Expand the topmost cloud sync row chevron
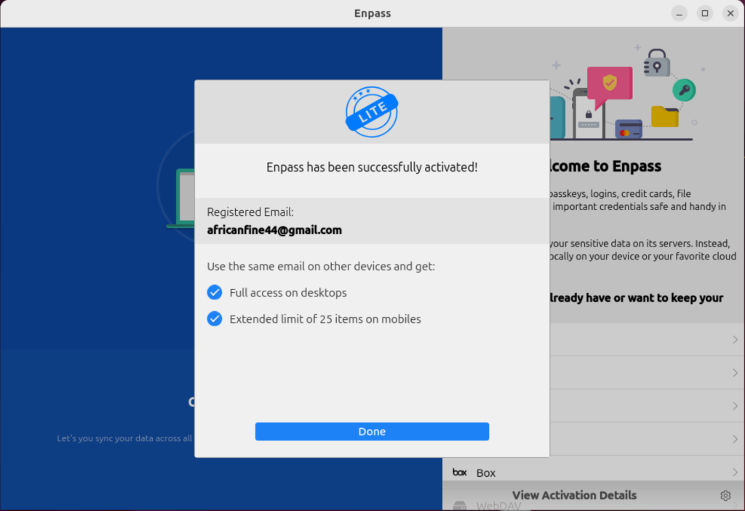The image size is (745, 511). (736, 339)
